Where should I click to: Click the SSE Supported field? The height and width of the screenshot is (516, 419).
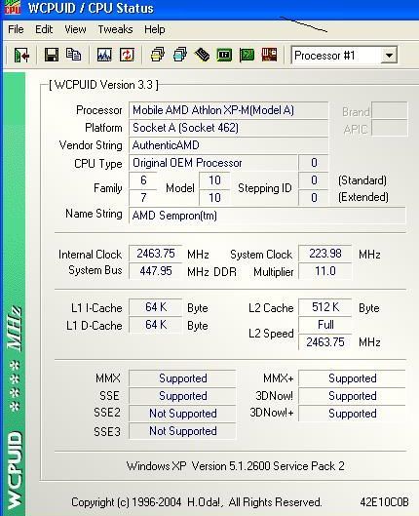coord(182,396)
